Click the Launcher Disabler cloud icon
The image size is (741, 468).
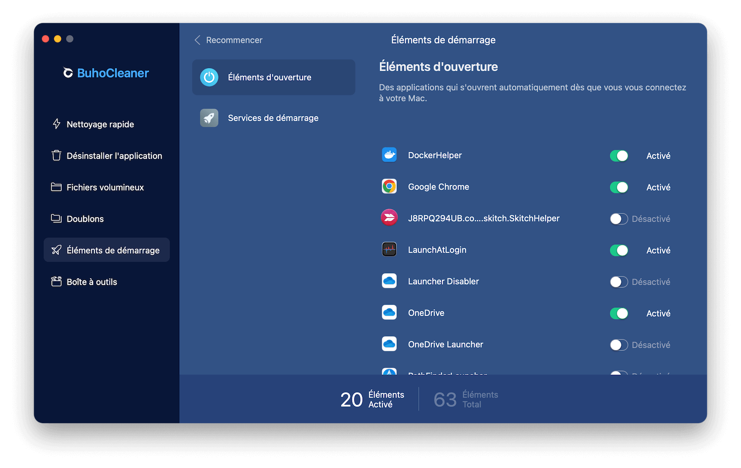389,281
